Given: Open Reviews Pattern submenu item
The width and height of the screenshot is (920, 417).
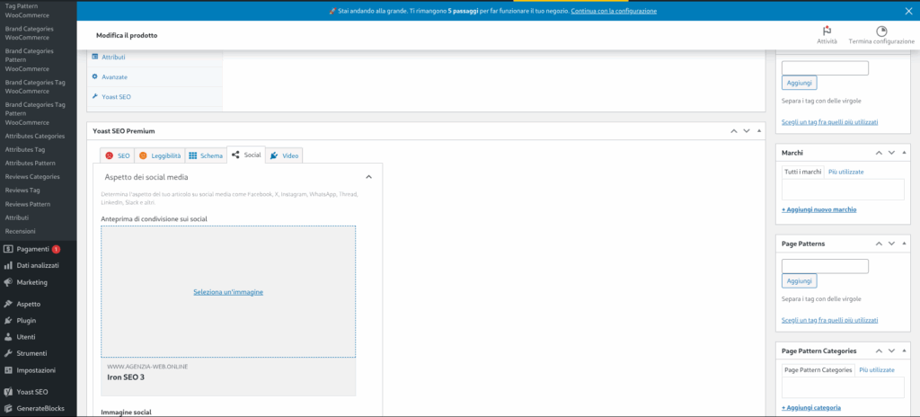Looking at the screenshot, I should [28, 204].
